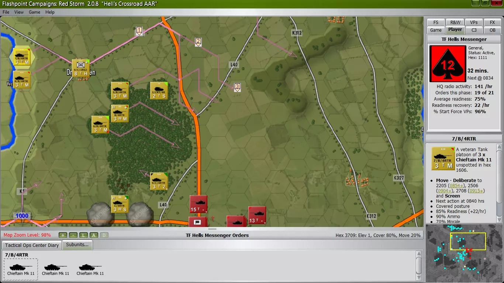
Task: Click the subunits panel scroll-up arrow
Action: [419, 254]
